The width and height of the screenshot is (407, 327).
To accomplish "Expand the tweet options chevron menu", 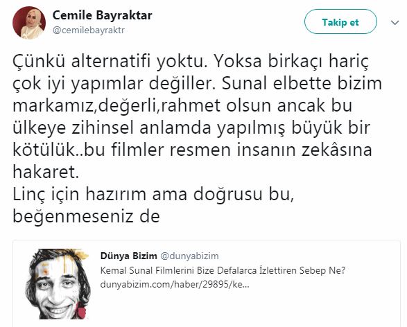I will tap(395, 23).
